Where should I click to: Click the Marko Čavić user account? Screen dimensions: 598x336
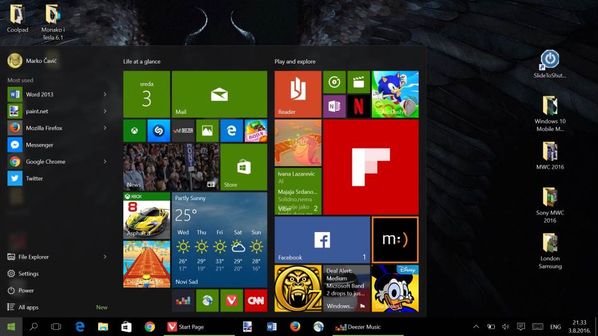[32, 60]
